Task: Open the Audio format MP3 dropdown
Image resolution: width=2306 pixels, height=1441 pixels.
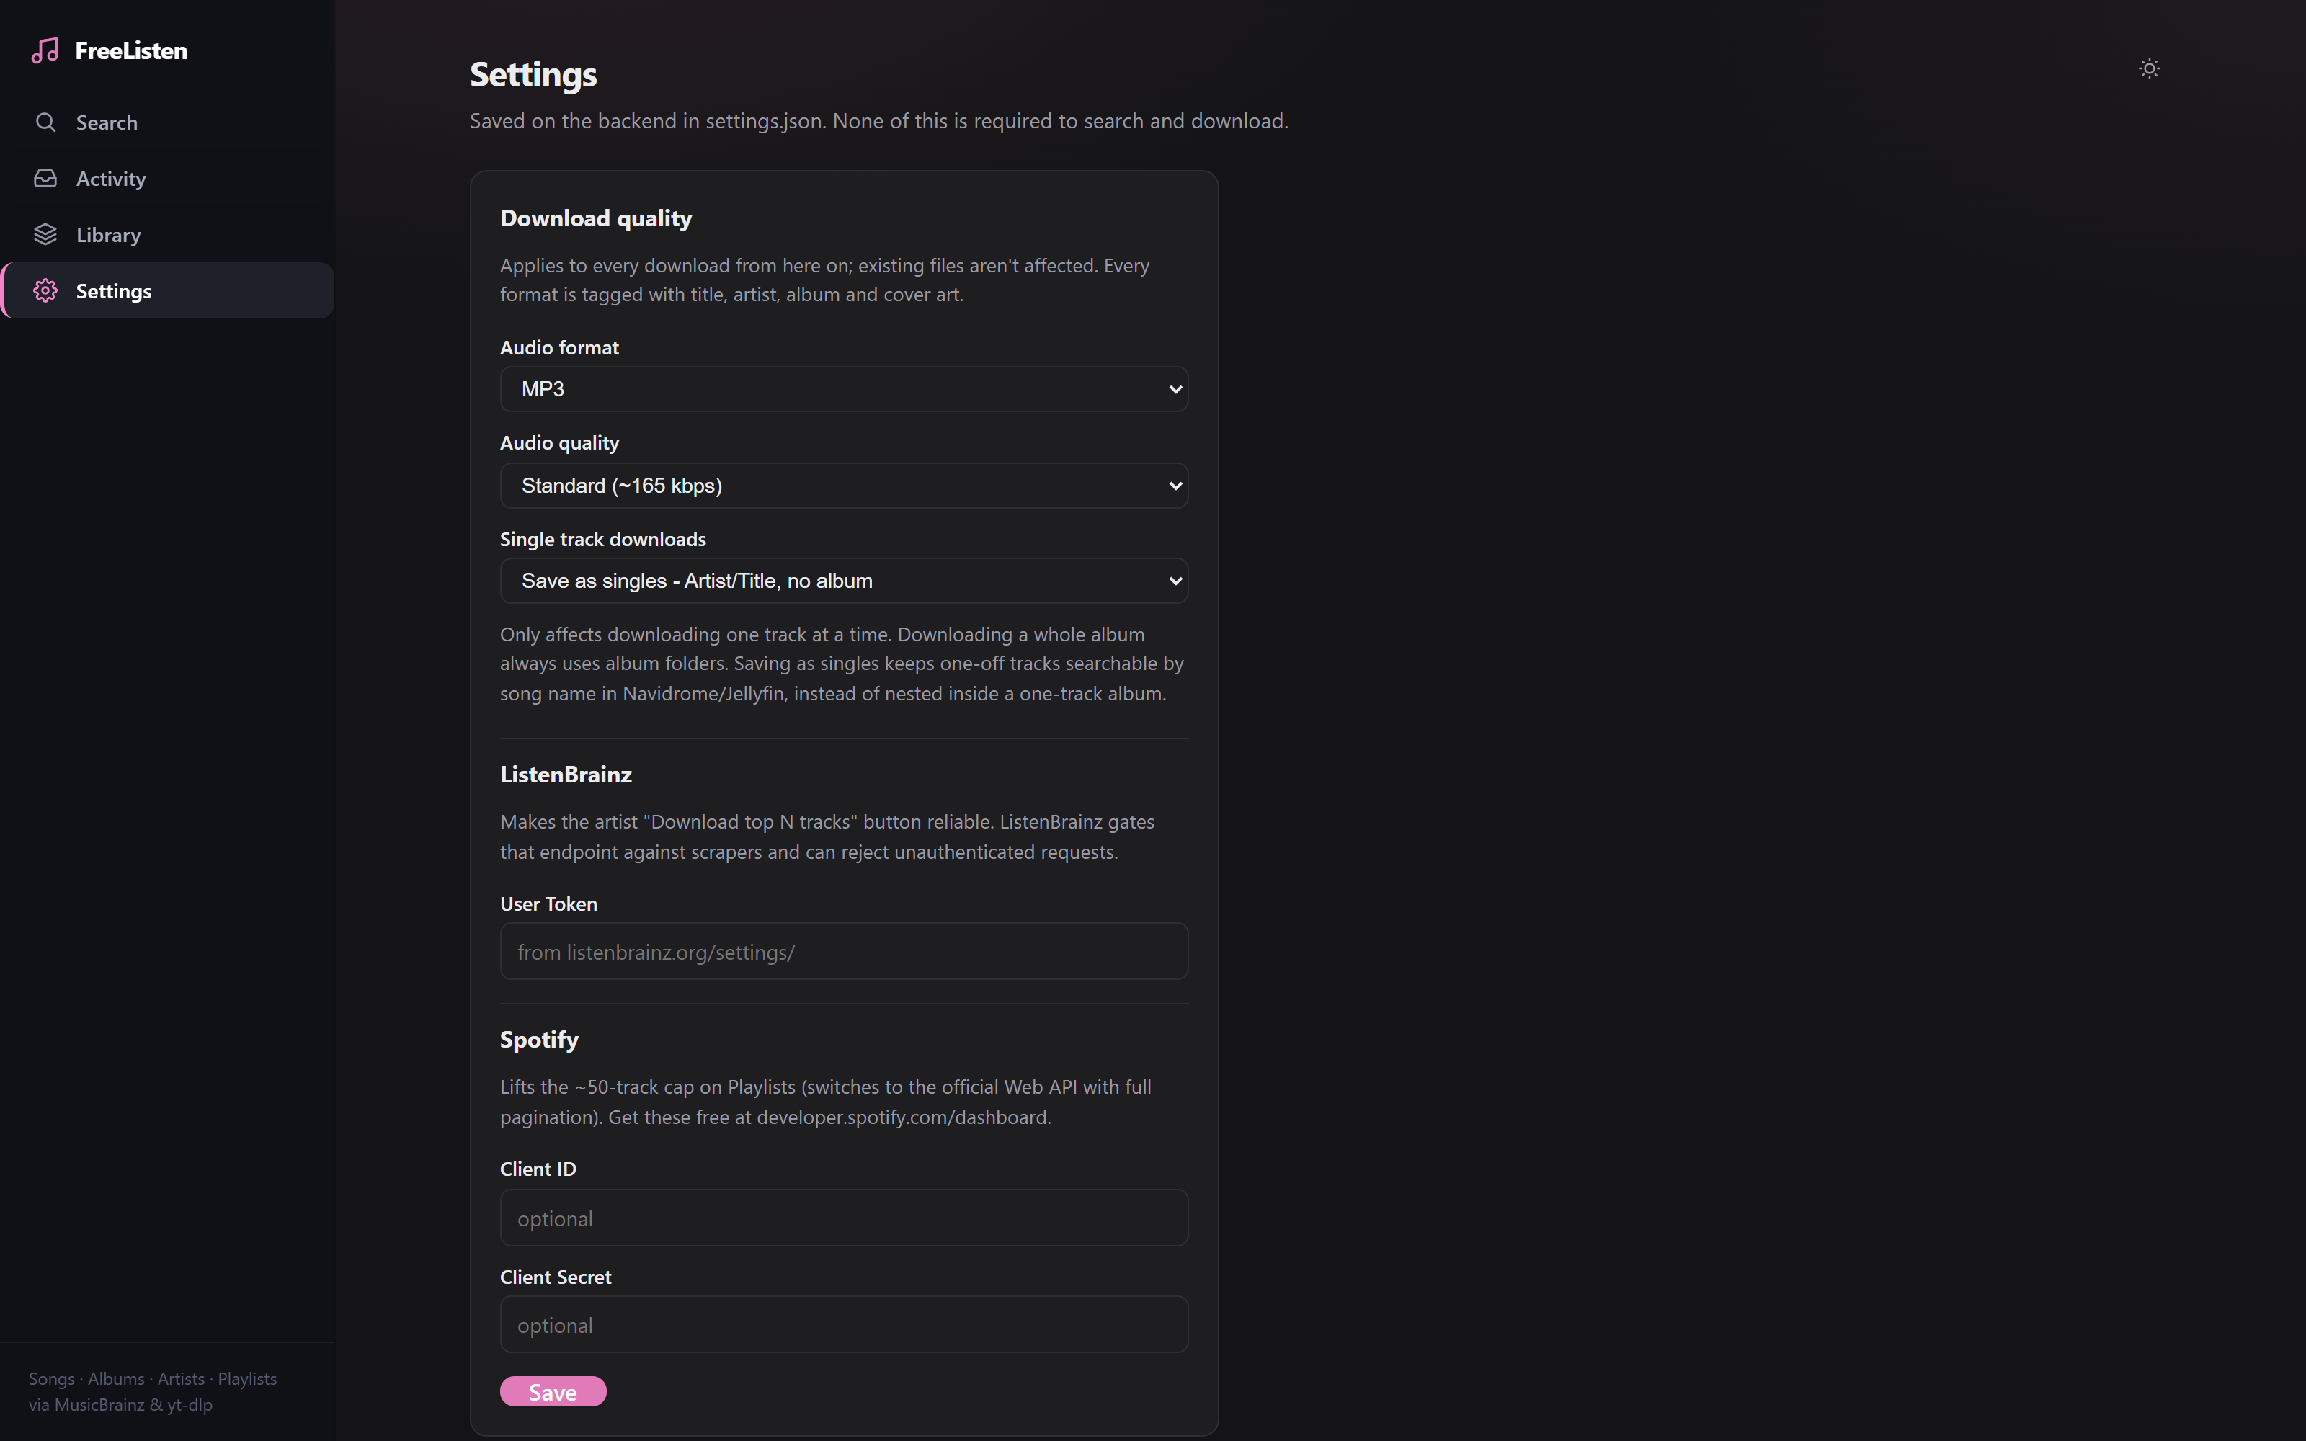Action: click(843, 389)
